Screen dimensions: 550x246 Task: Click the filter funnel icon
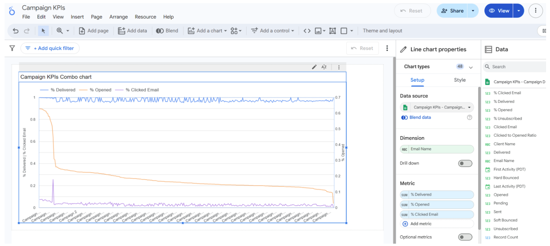point(12,48)
